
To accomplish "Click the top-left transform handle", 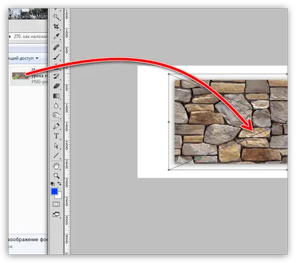I will click(168, 74).
